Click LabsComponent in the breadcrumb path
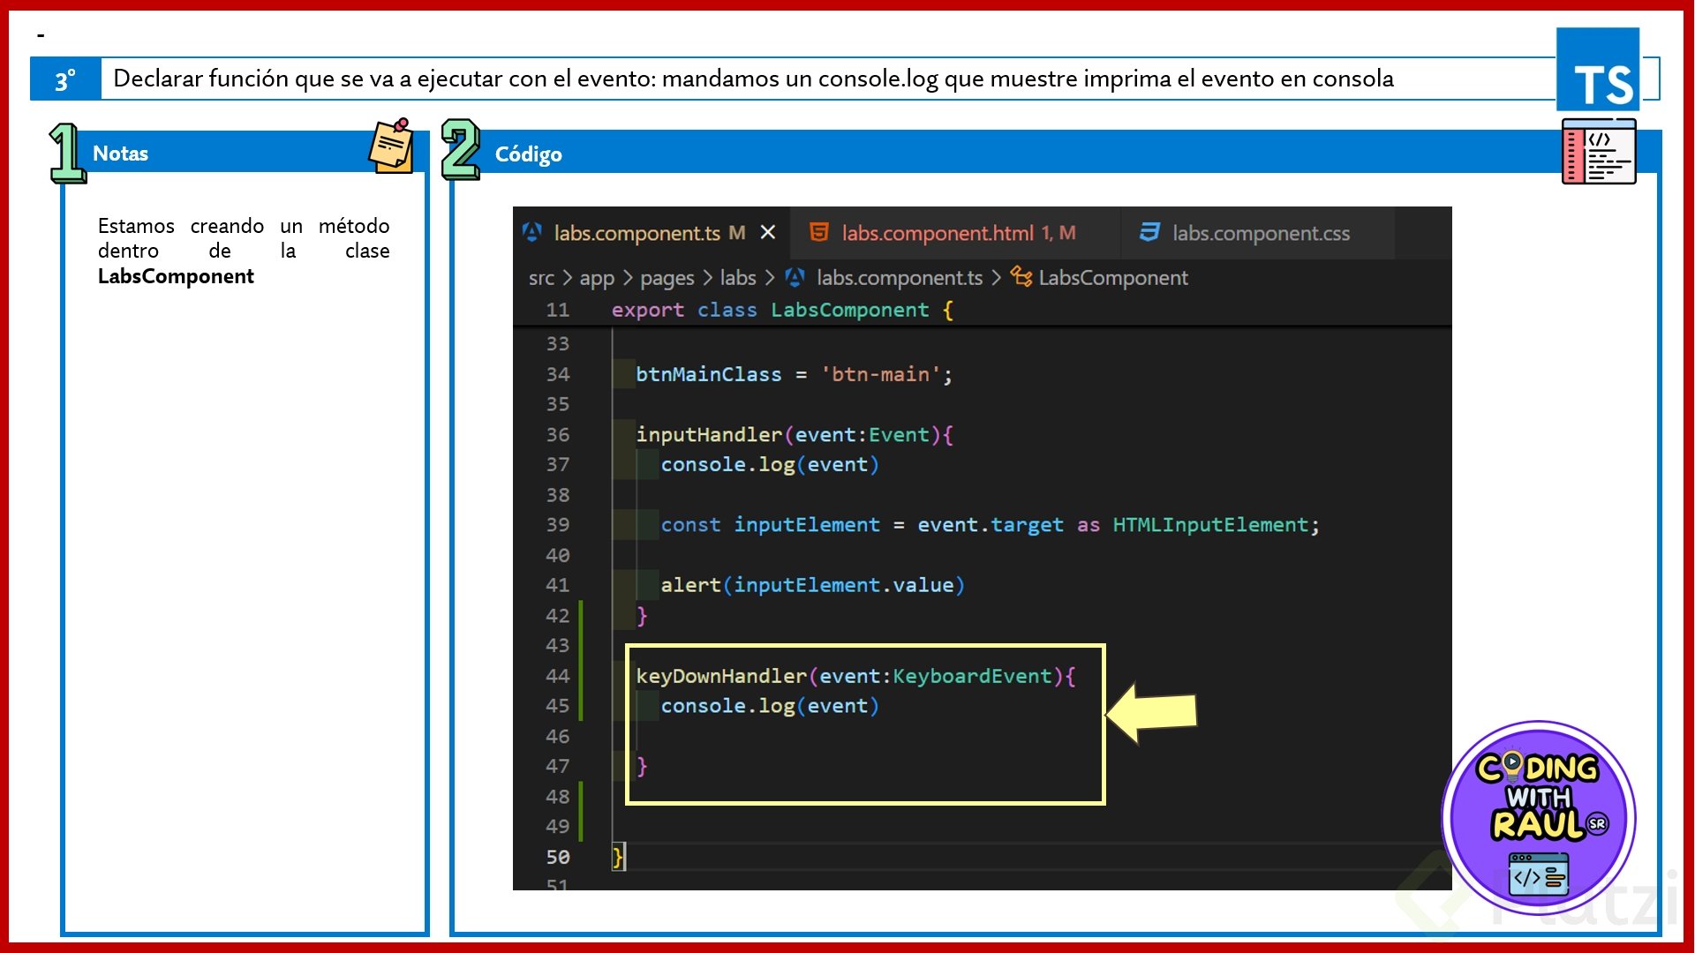This screenshot has width=1695, height=953. (1112, 278)
